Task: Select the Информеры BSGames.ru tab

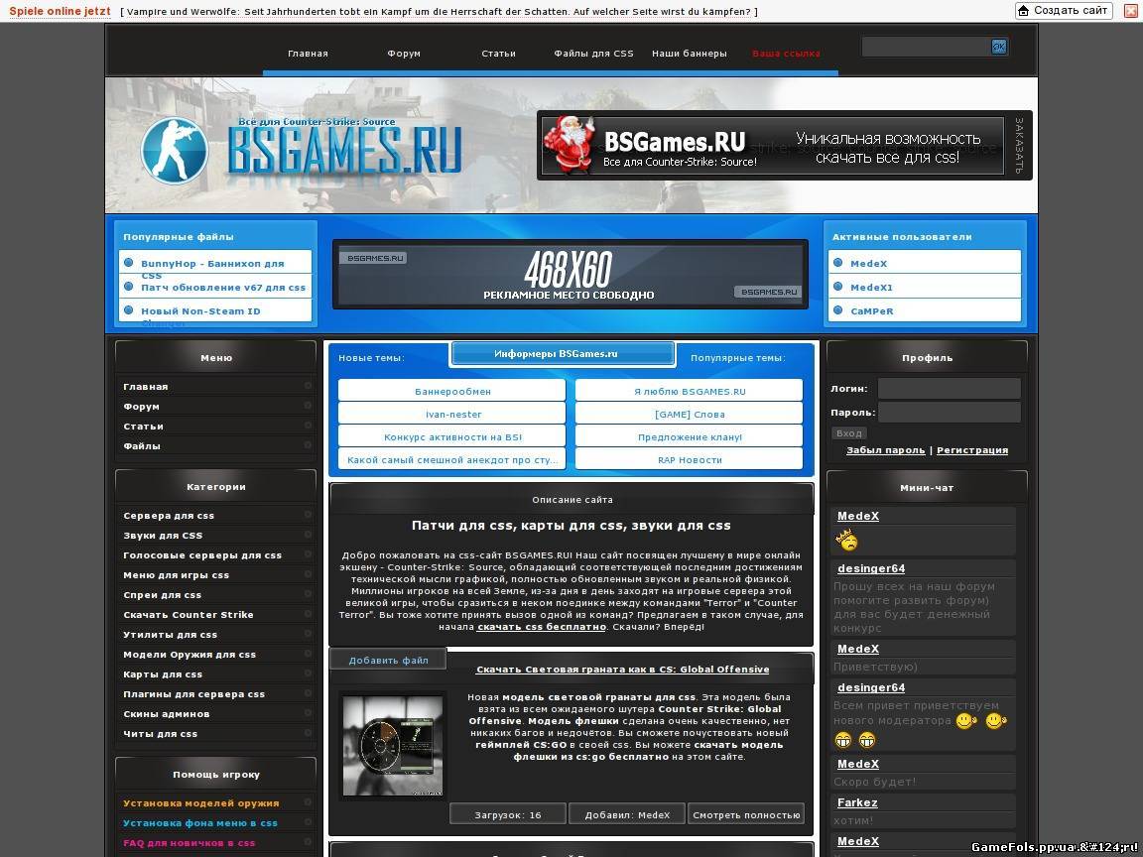Action: pos(563,353)
